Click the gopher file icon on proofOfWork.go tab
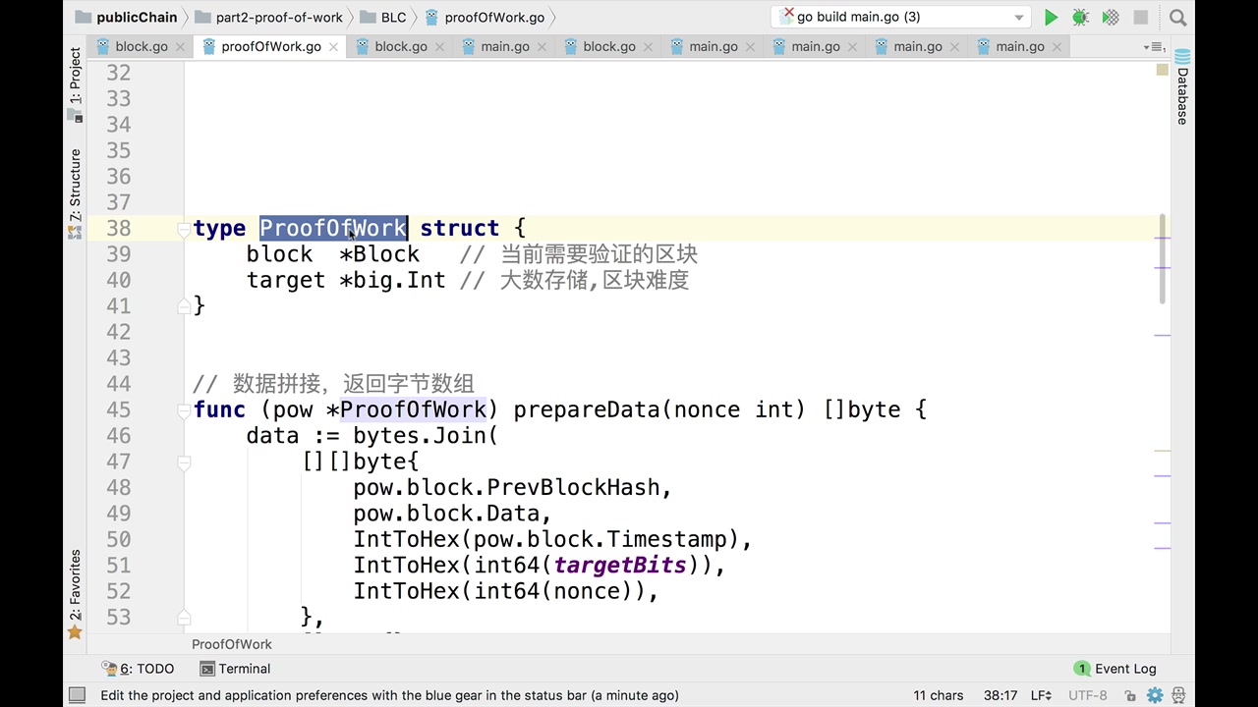Viewport: 1258px width, 707px height. coord(209,46)
